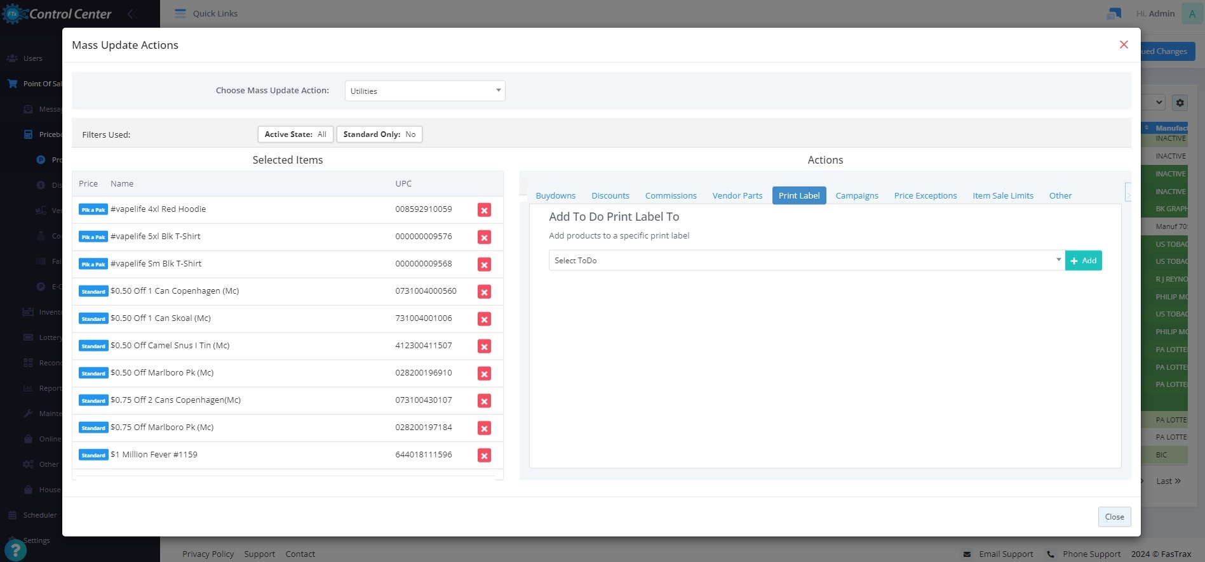Click the Price column header

coord(88,183)
